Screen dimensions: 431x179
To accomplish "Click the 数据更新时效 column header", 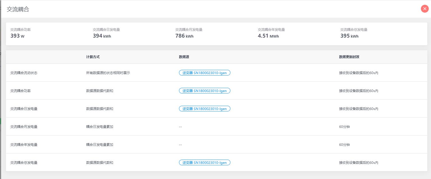I will click(x=349, y=57).
